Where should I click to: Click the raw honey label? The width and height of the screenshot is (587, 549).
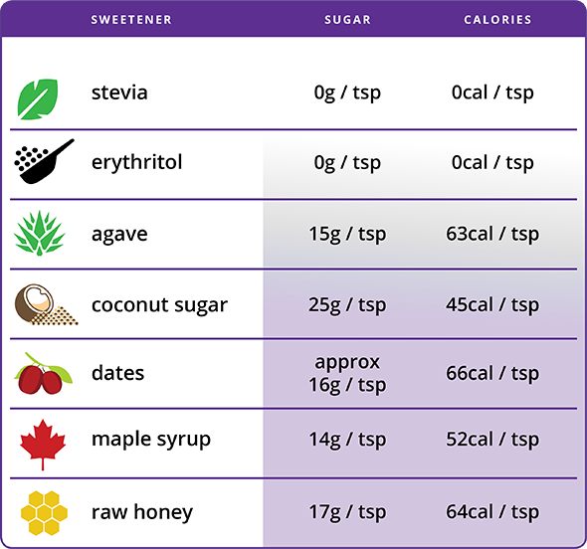click(142, 512)
